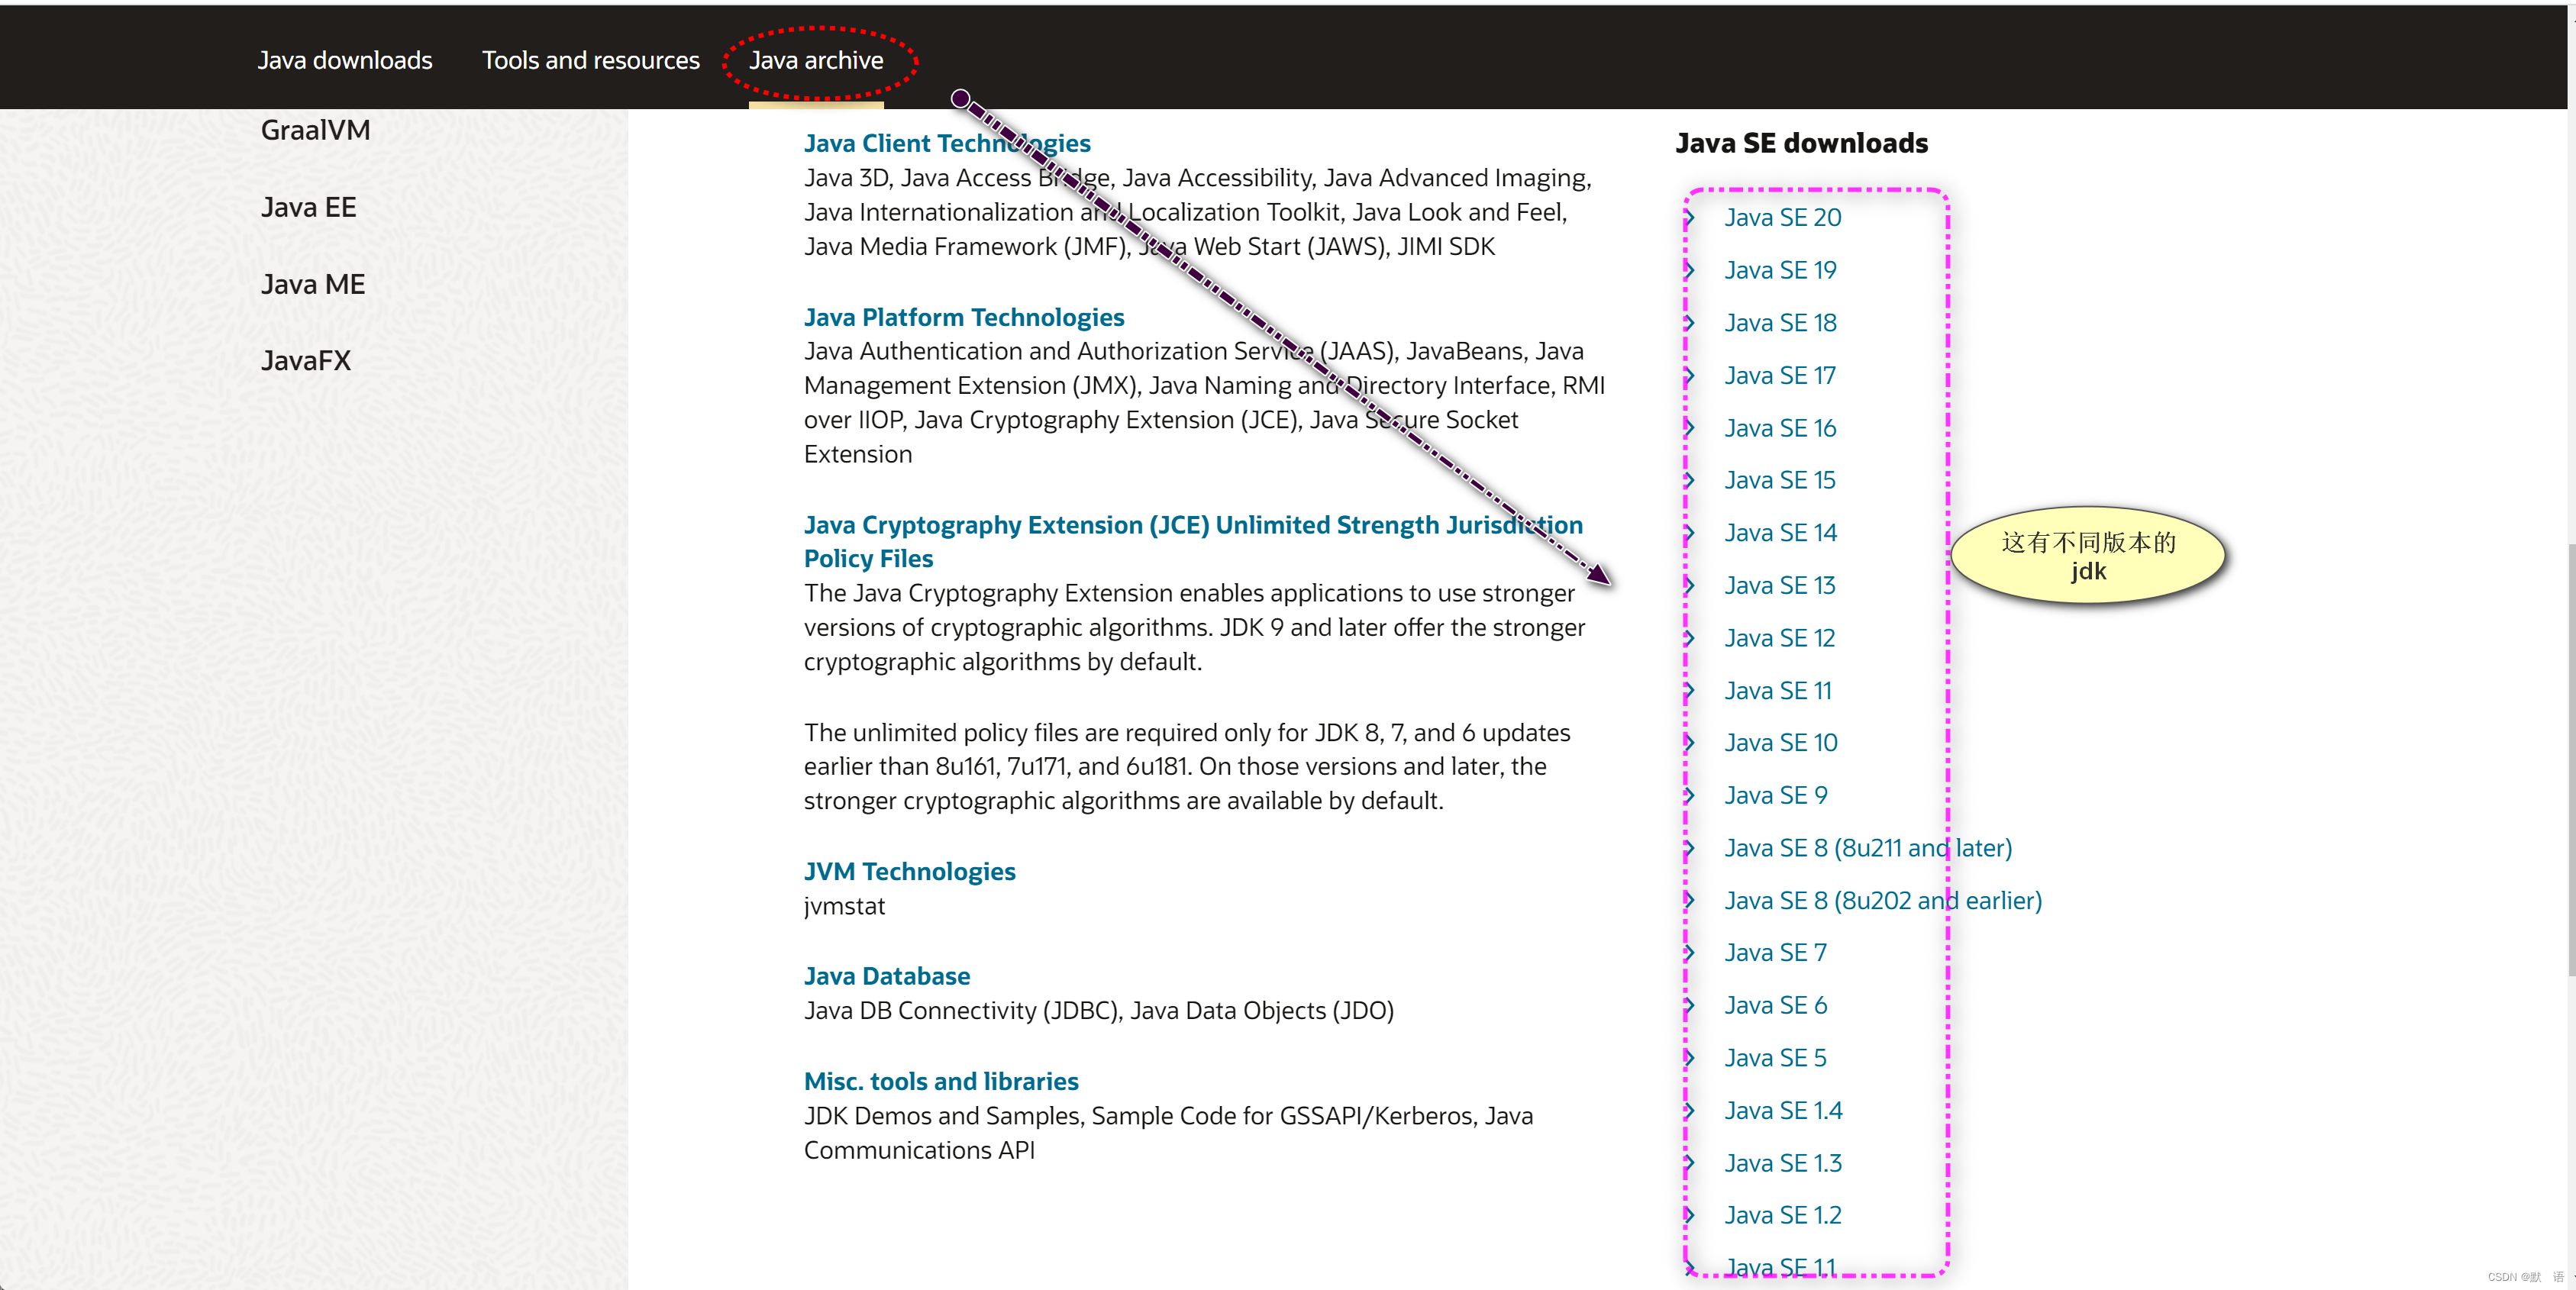Open Java Platform Technologies link
Screen dimensions: 2576x1290
pyautogui.click(x=963, y=317)
